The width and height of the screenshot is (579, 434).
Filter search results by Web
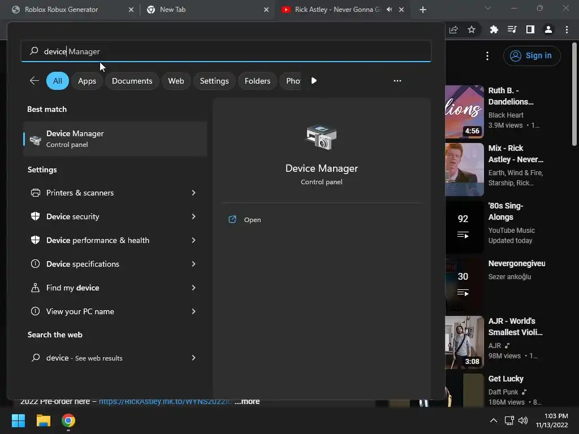(176, 81)
